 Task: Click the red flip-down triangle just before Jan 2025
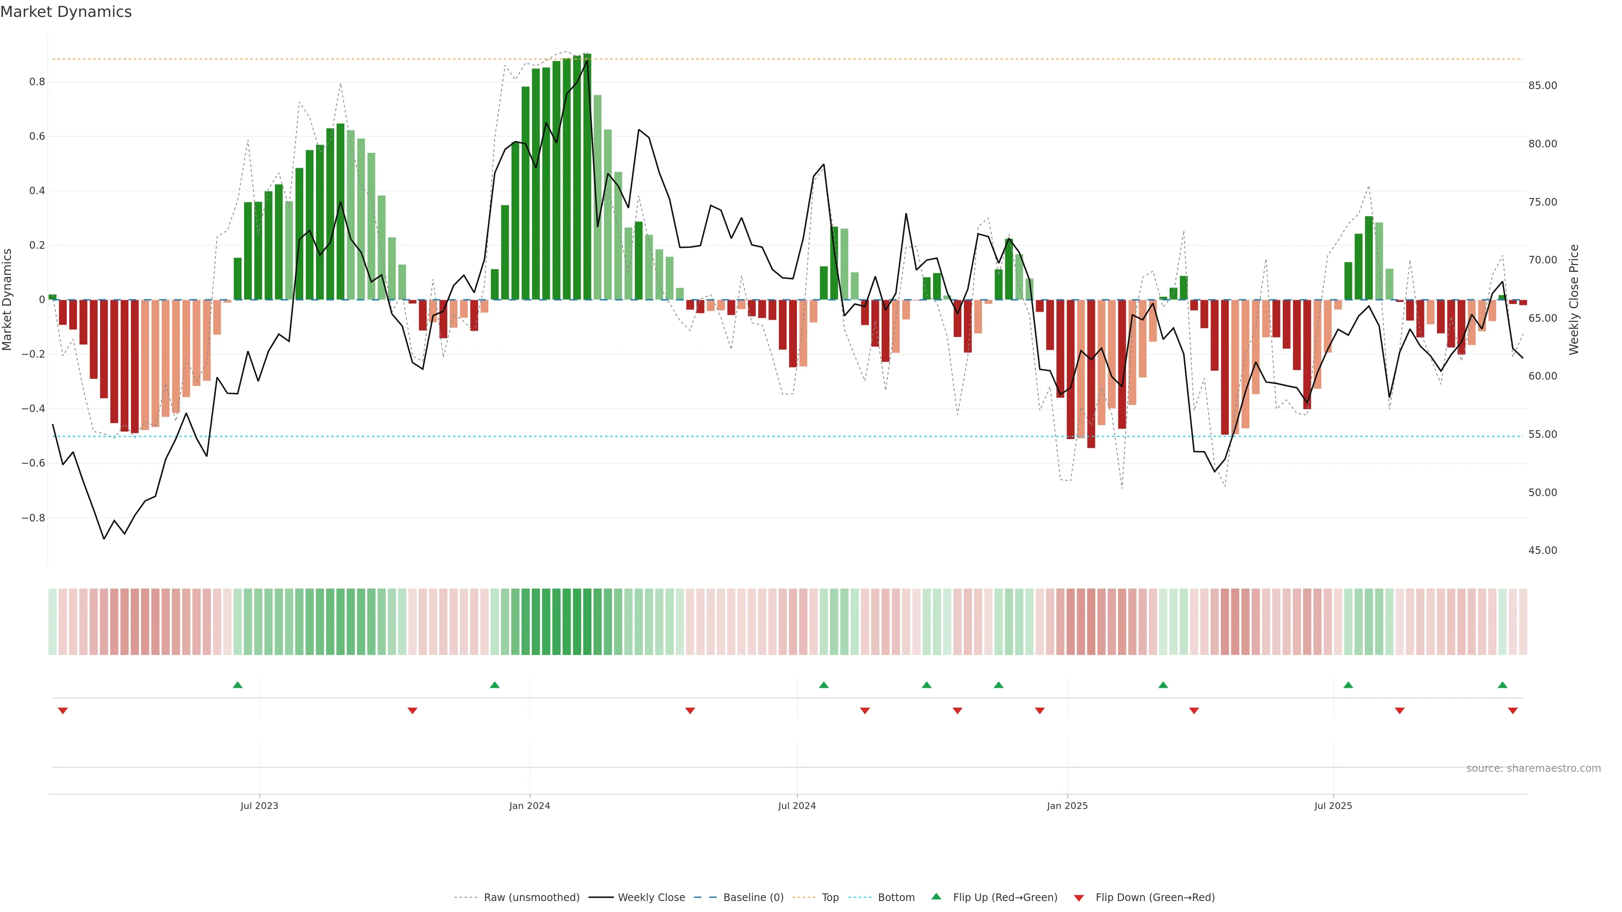[x=1040, y=711]
